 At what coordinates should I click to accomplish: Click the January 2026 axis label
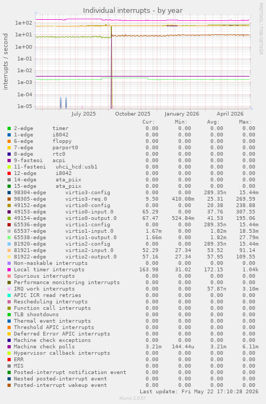[x=182, y=114]
